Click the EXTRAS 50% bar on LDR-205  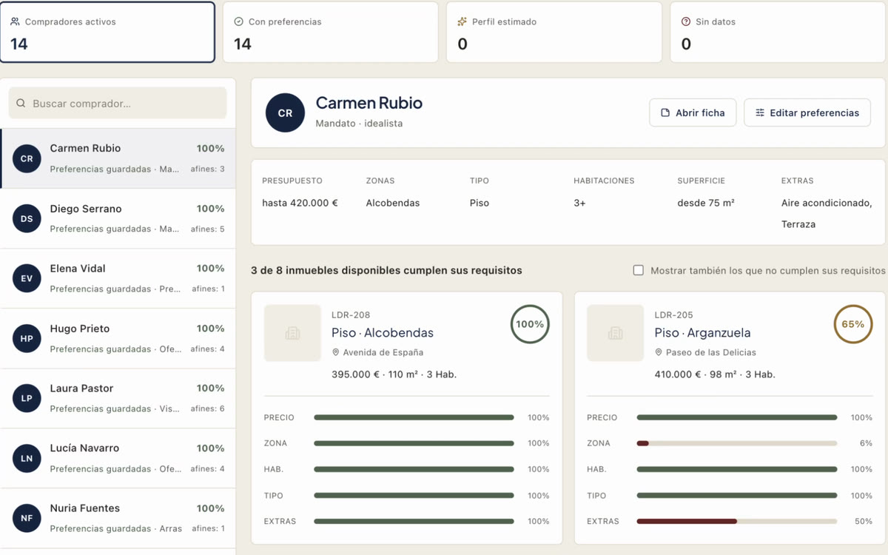[x=737, y=521]
